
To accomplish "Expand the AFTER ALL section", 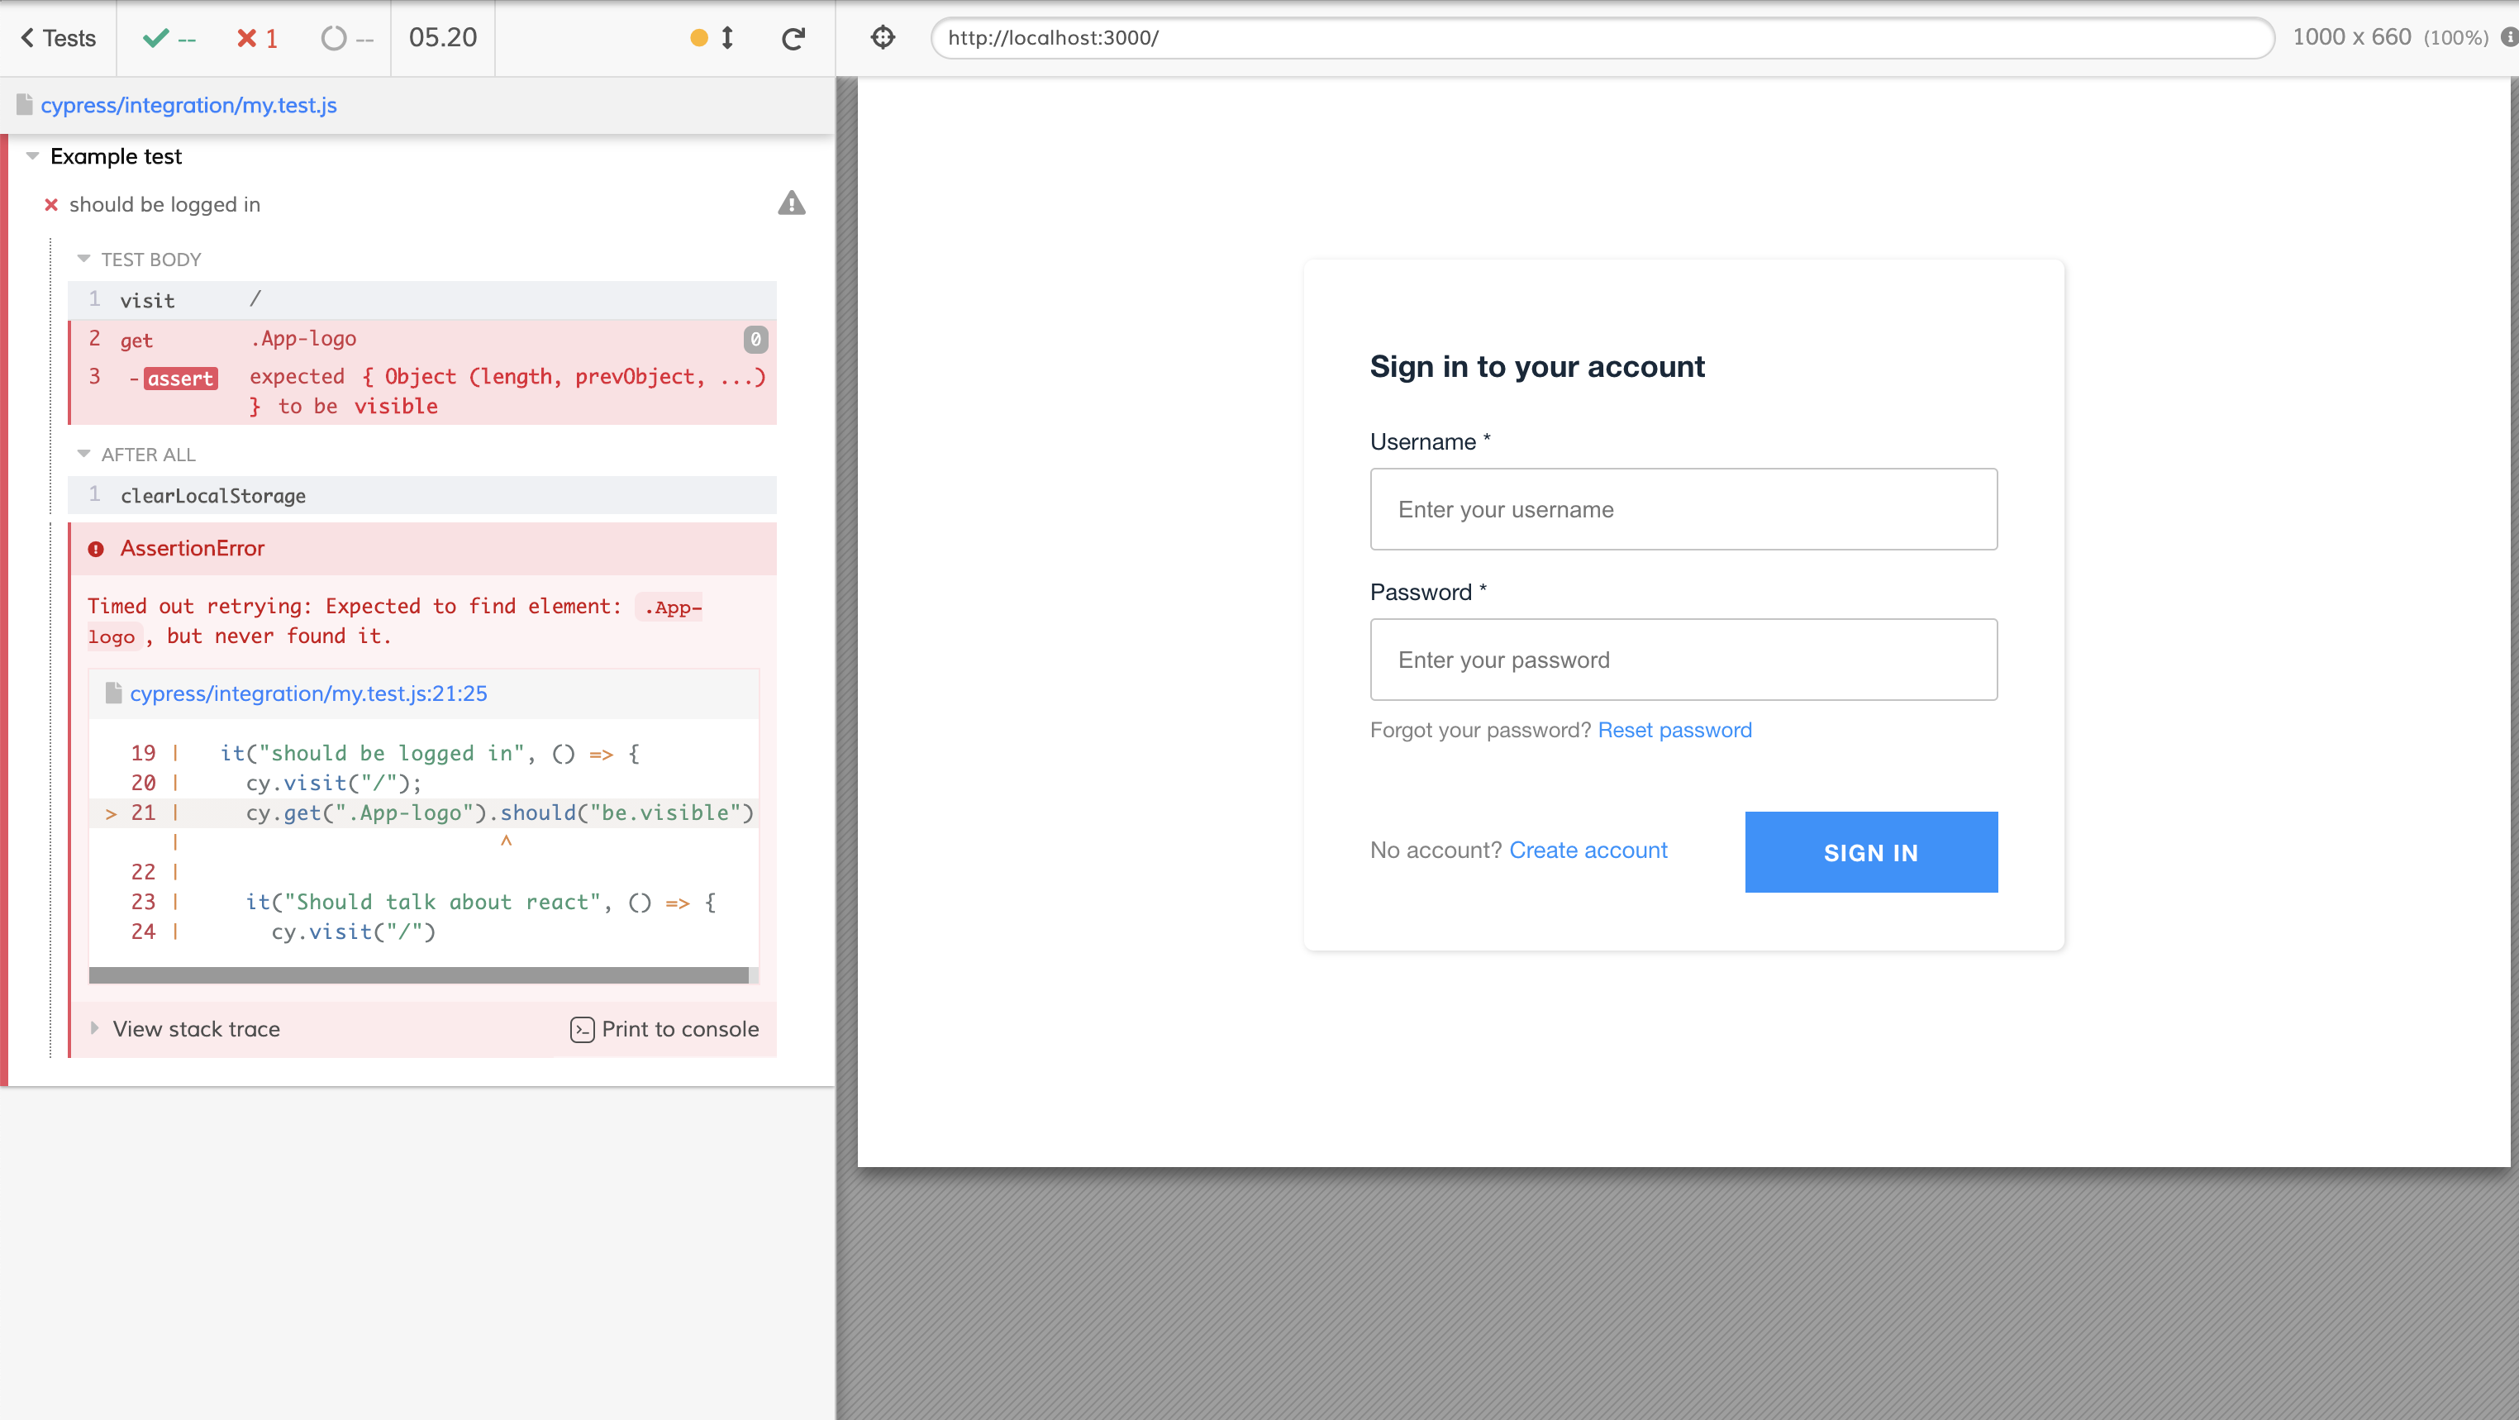I will pos(83,455).
